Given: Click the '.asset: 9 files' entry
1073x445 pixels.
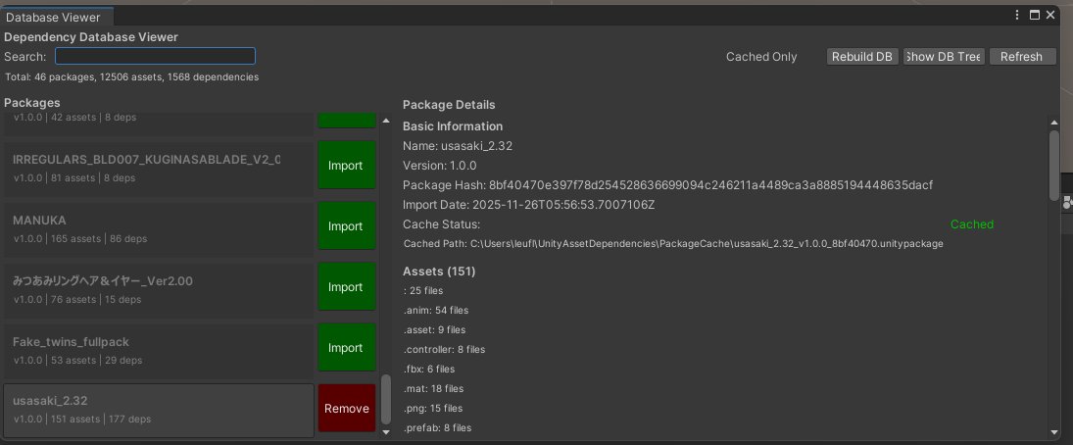Looking at the screenshot, I should click(434, 330).
